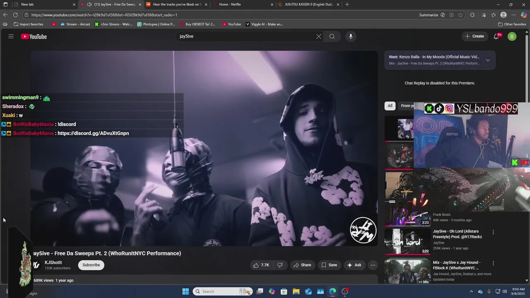Click the YouTube search magnifier button

[x=332, y=36]
